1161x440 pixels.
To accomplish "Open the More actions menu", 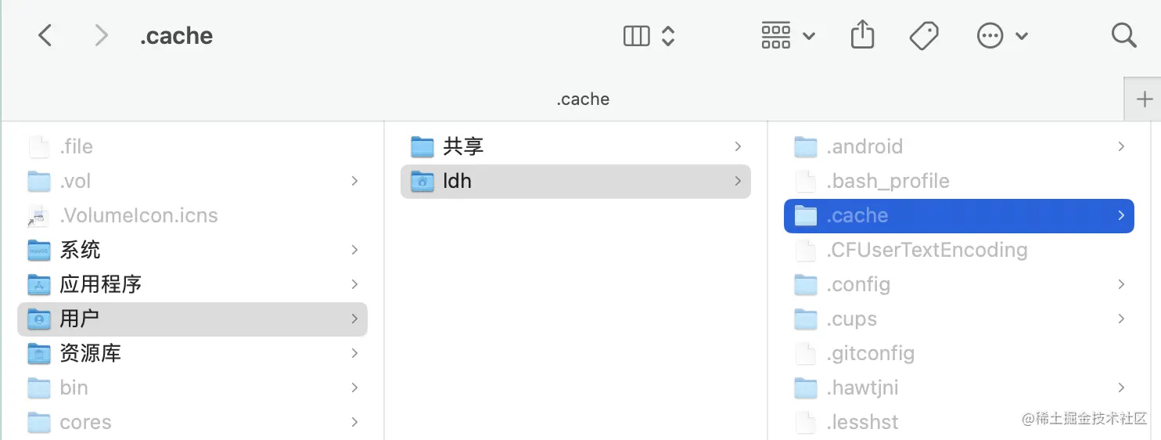I will [x=1001, y=35].
